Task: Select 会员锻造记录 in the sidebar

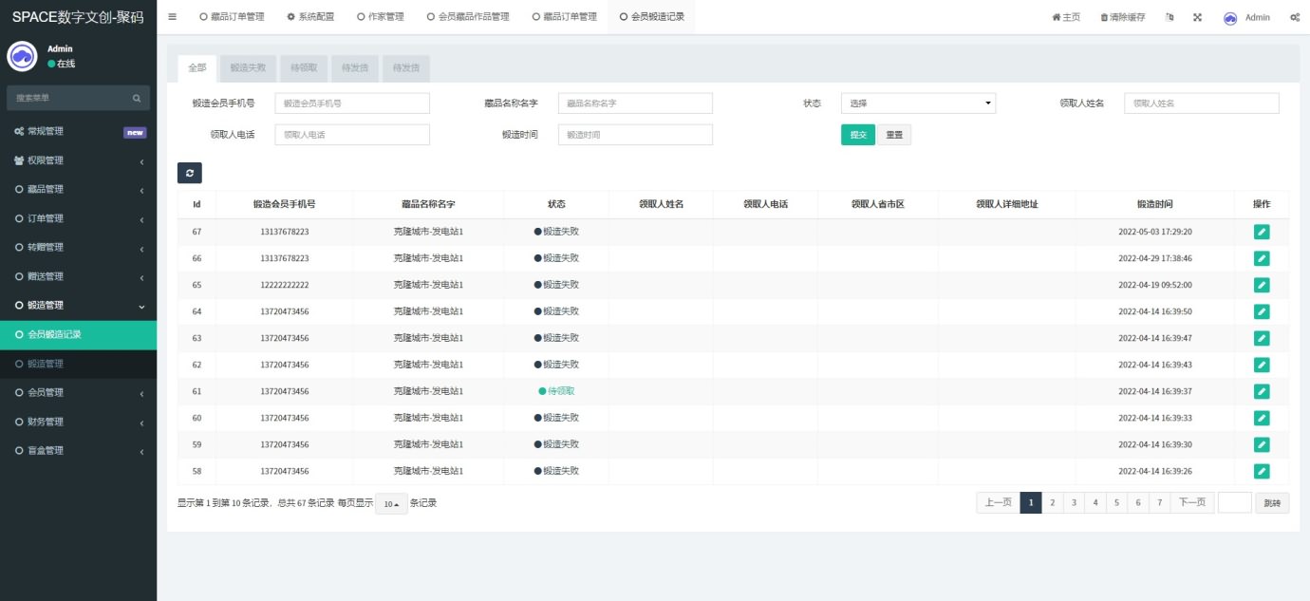Action: 78,335
